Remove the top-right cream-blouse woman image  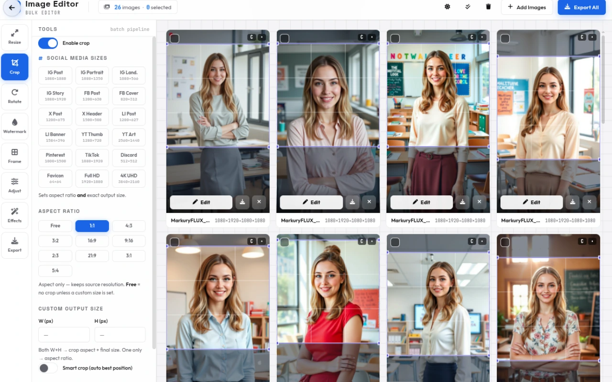click(589, 202)
